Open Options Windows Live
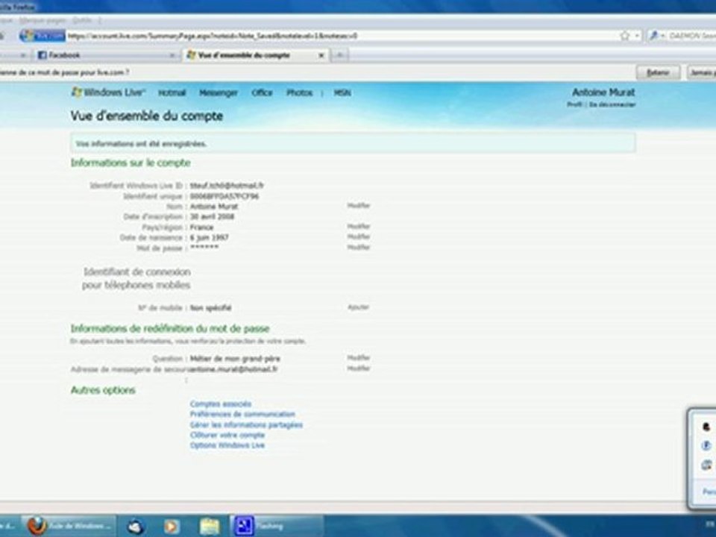 point(227,445)
